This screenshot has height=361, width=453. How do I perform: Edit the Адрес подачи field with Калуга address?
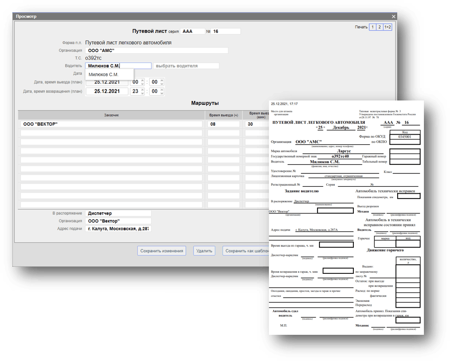coord(118,229)
